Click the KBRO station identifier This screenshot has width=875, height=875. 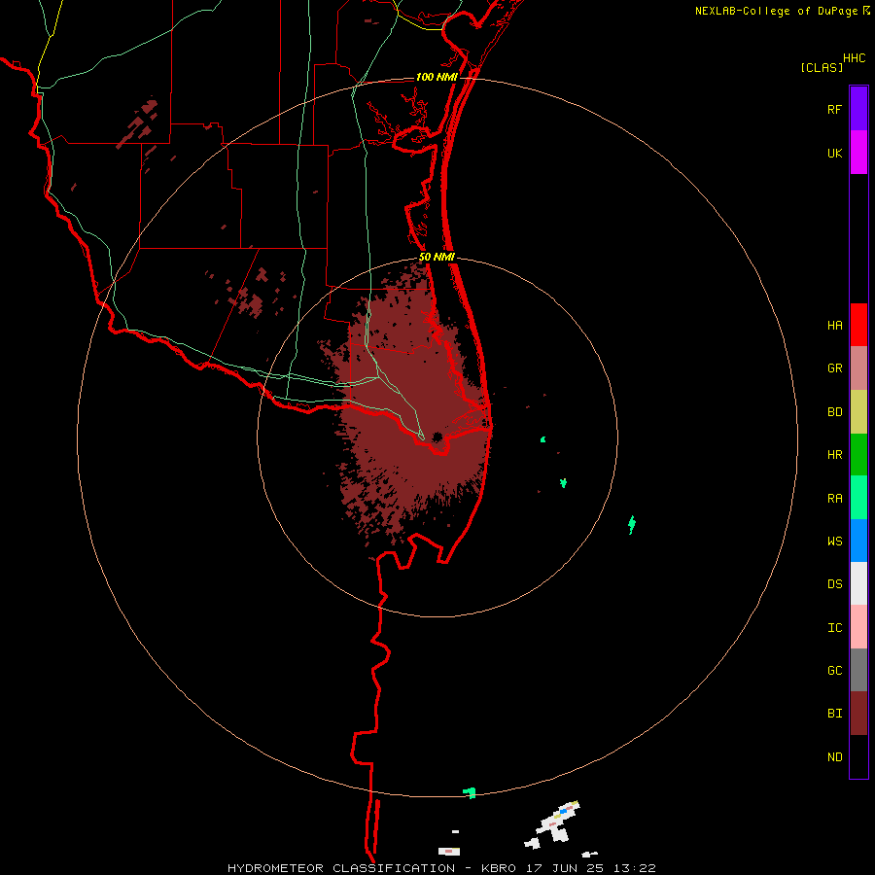(x=499, y=868)
